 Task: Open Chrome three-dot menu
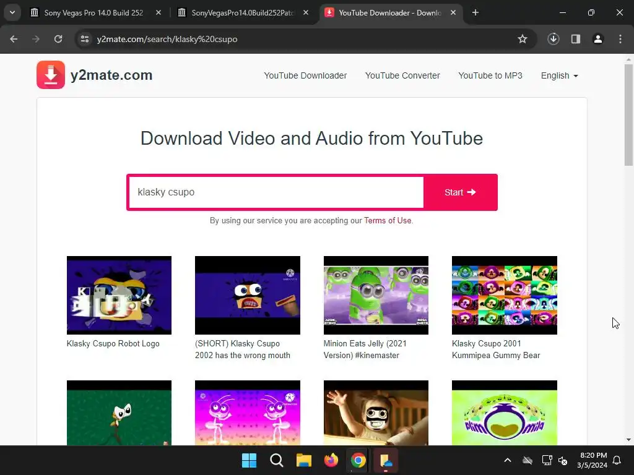click(620, 39)
